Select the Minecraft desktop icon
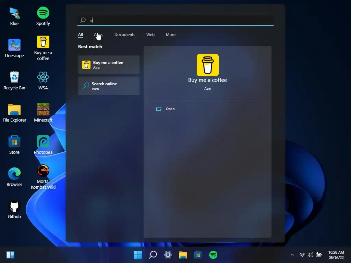 43,113
